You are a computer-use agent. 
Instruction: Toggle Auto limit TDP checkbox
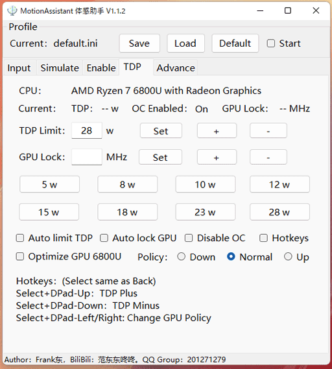20,238
